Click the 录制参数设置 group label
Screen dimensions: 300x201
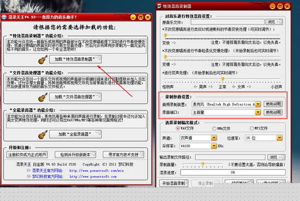pyautogui.click(x=178, y=96)
